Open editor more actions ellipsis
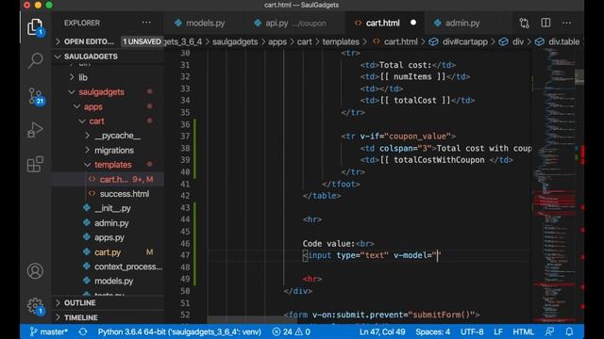The width and height of the screenshot is (604, 339). point(566,23)
